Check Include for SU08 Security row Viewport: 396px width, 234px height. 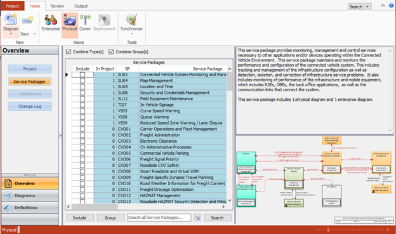point(82,93)
